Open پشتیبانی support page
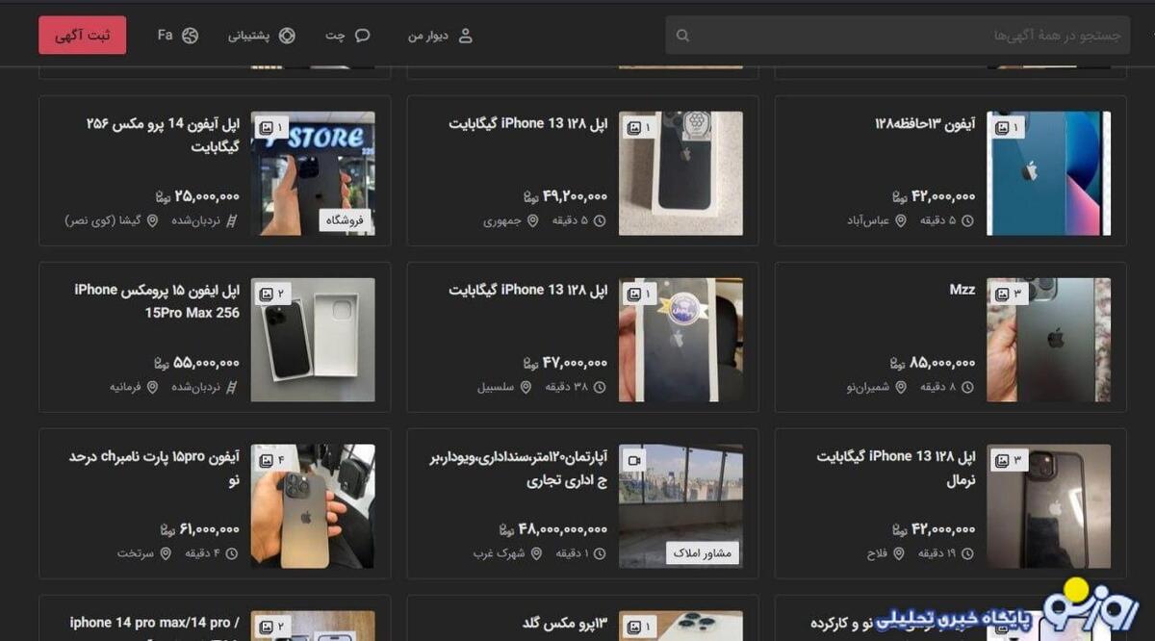This screenshot has width=1155, height=641. click(261, 36)
